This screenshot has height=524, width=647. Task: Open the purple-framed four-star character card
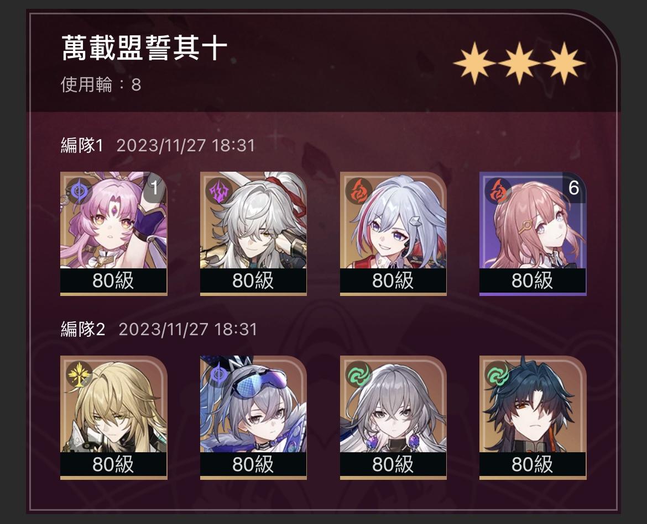[x=533, y=234]
